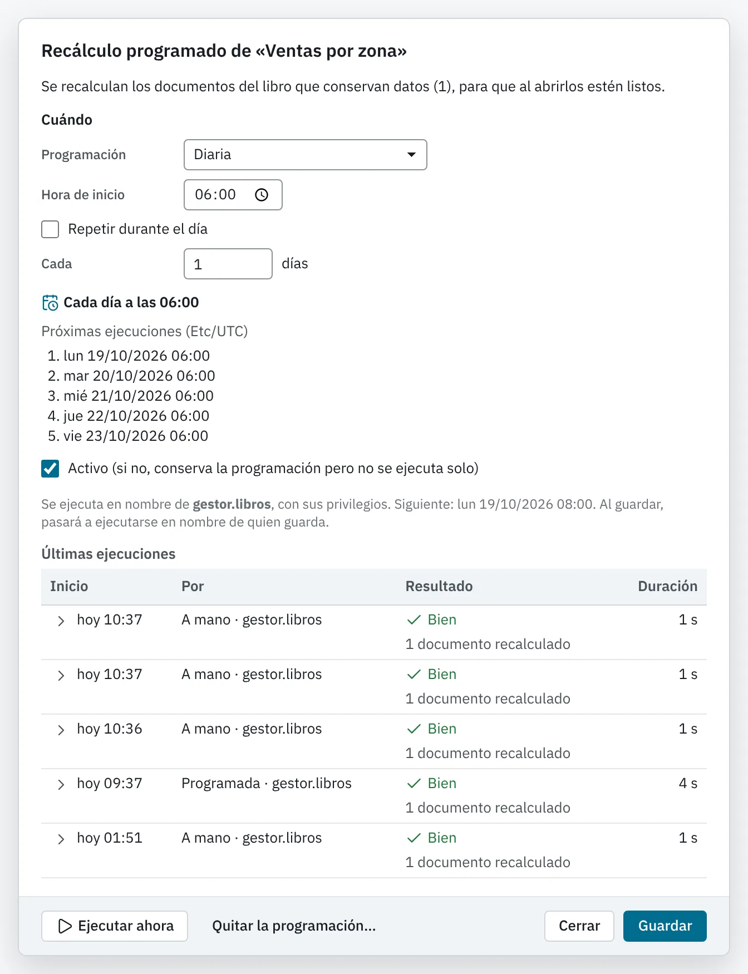Click the dialog title "Recálculo programado de «Ventas por zona»"

[x=224, y=51]
